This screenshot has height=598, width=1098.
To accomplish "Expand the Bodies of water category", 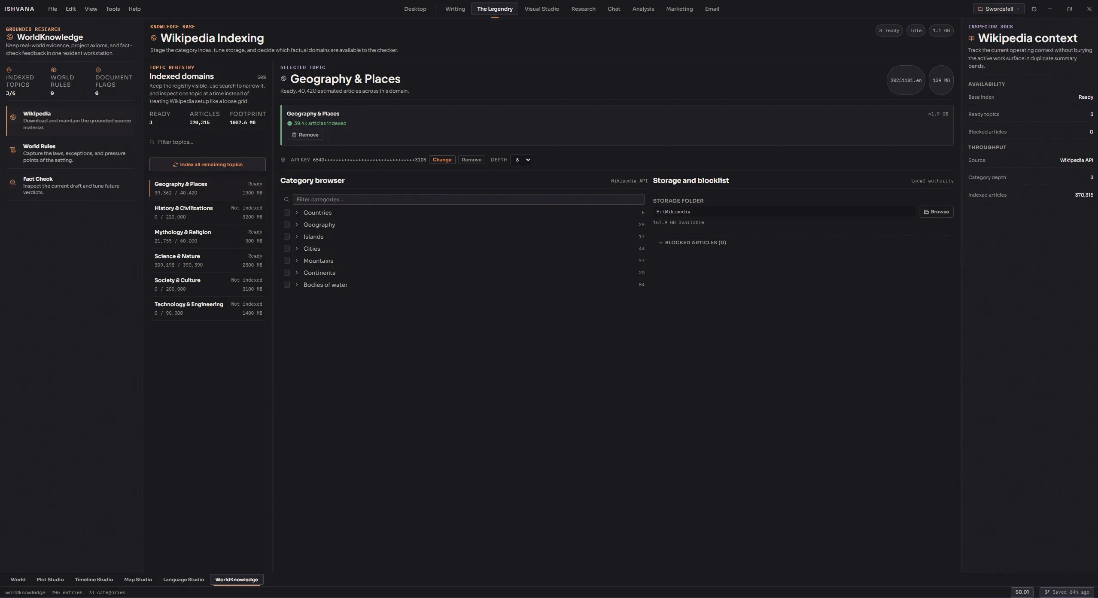I will point(297,285).
